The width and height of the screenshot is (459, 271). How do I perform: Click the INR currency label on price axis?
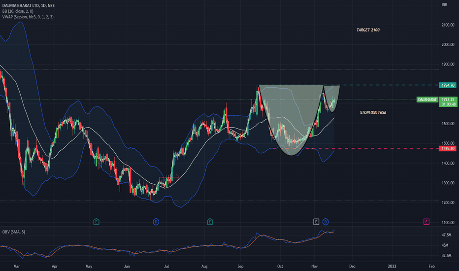[x=444, y=4]
